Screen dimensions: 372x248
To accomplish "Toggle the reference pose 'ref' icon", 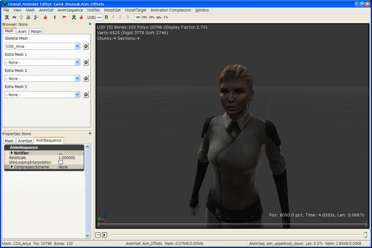I will (28, 17).
